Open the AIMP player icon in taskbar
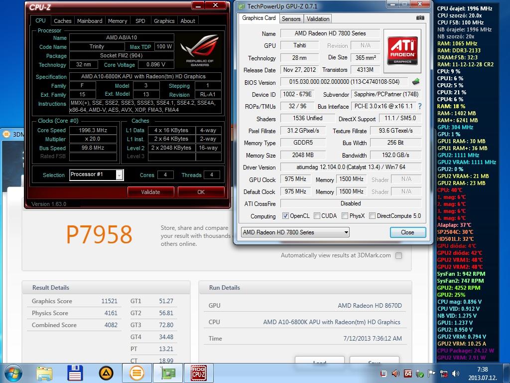The height and width of the screenshot is (383, 510). 106,373
